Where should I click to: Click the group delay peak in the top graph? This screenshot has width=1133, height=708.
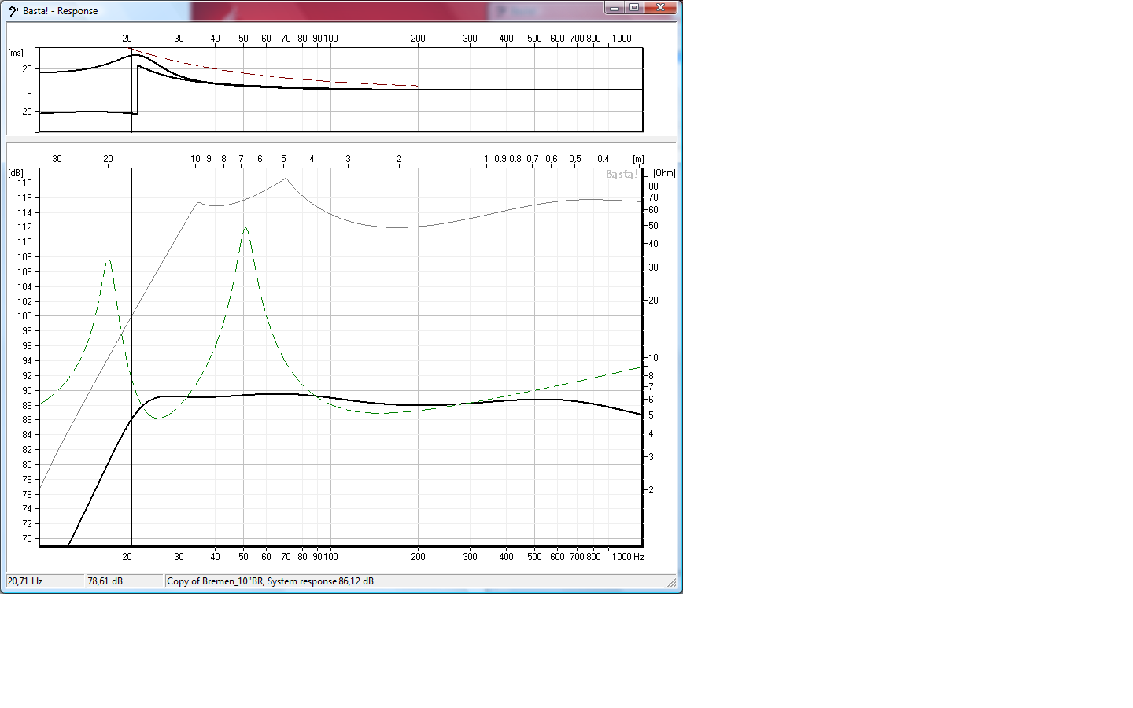point(136,55)
